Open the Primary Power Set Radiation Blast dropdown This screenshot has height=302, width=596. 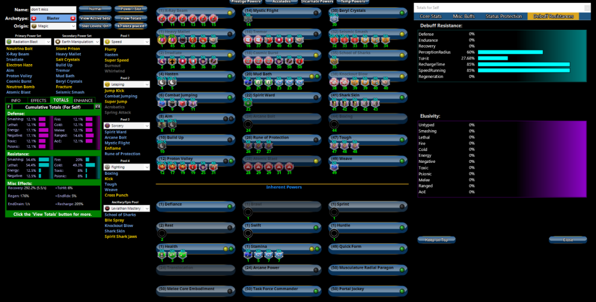29,42
